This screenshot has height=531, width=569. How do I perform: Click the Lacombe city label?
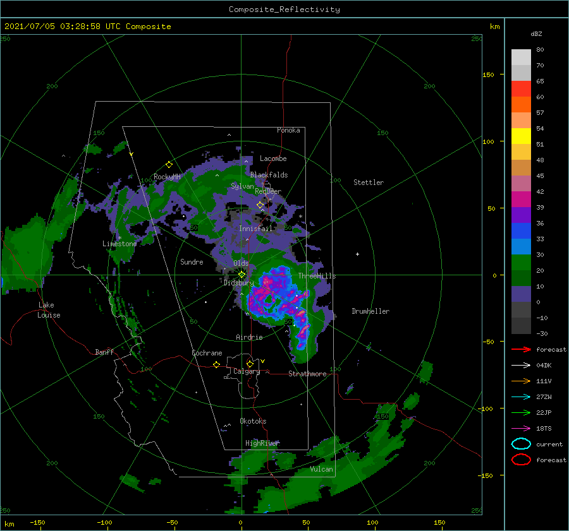click(x=273, y=158)
